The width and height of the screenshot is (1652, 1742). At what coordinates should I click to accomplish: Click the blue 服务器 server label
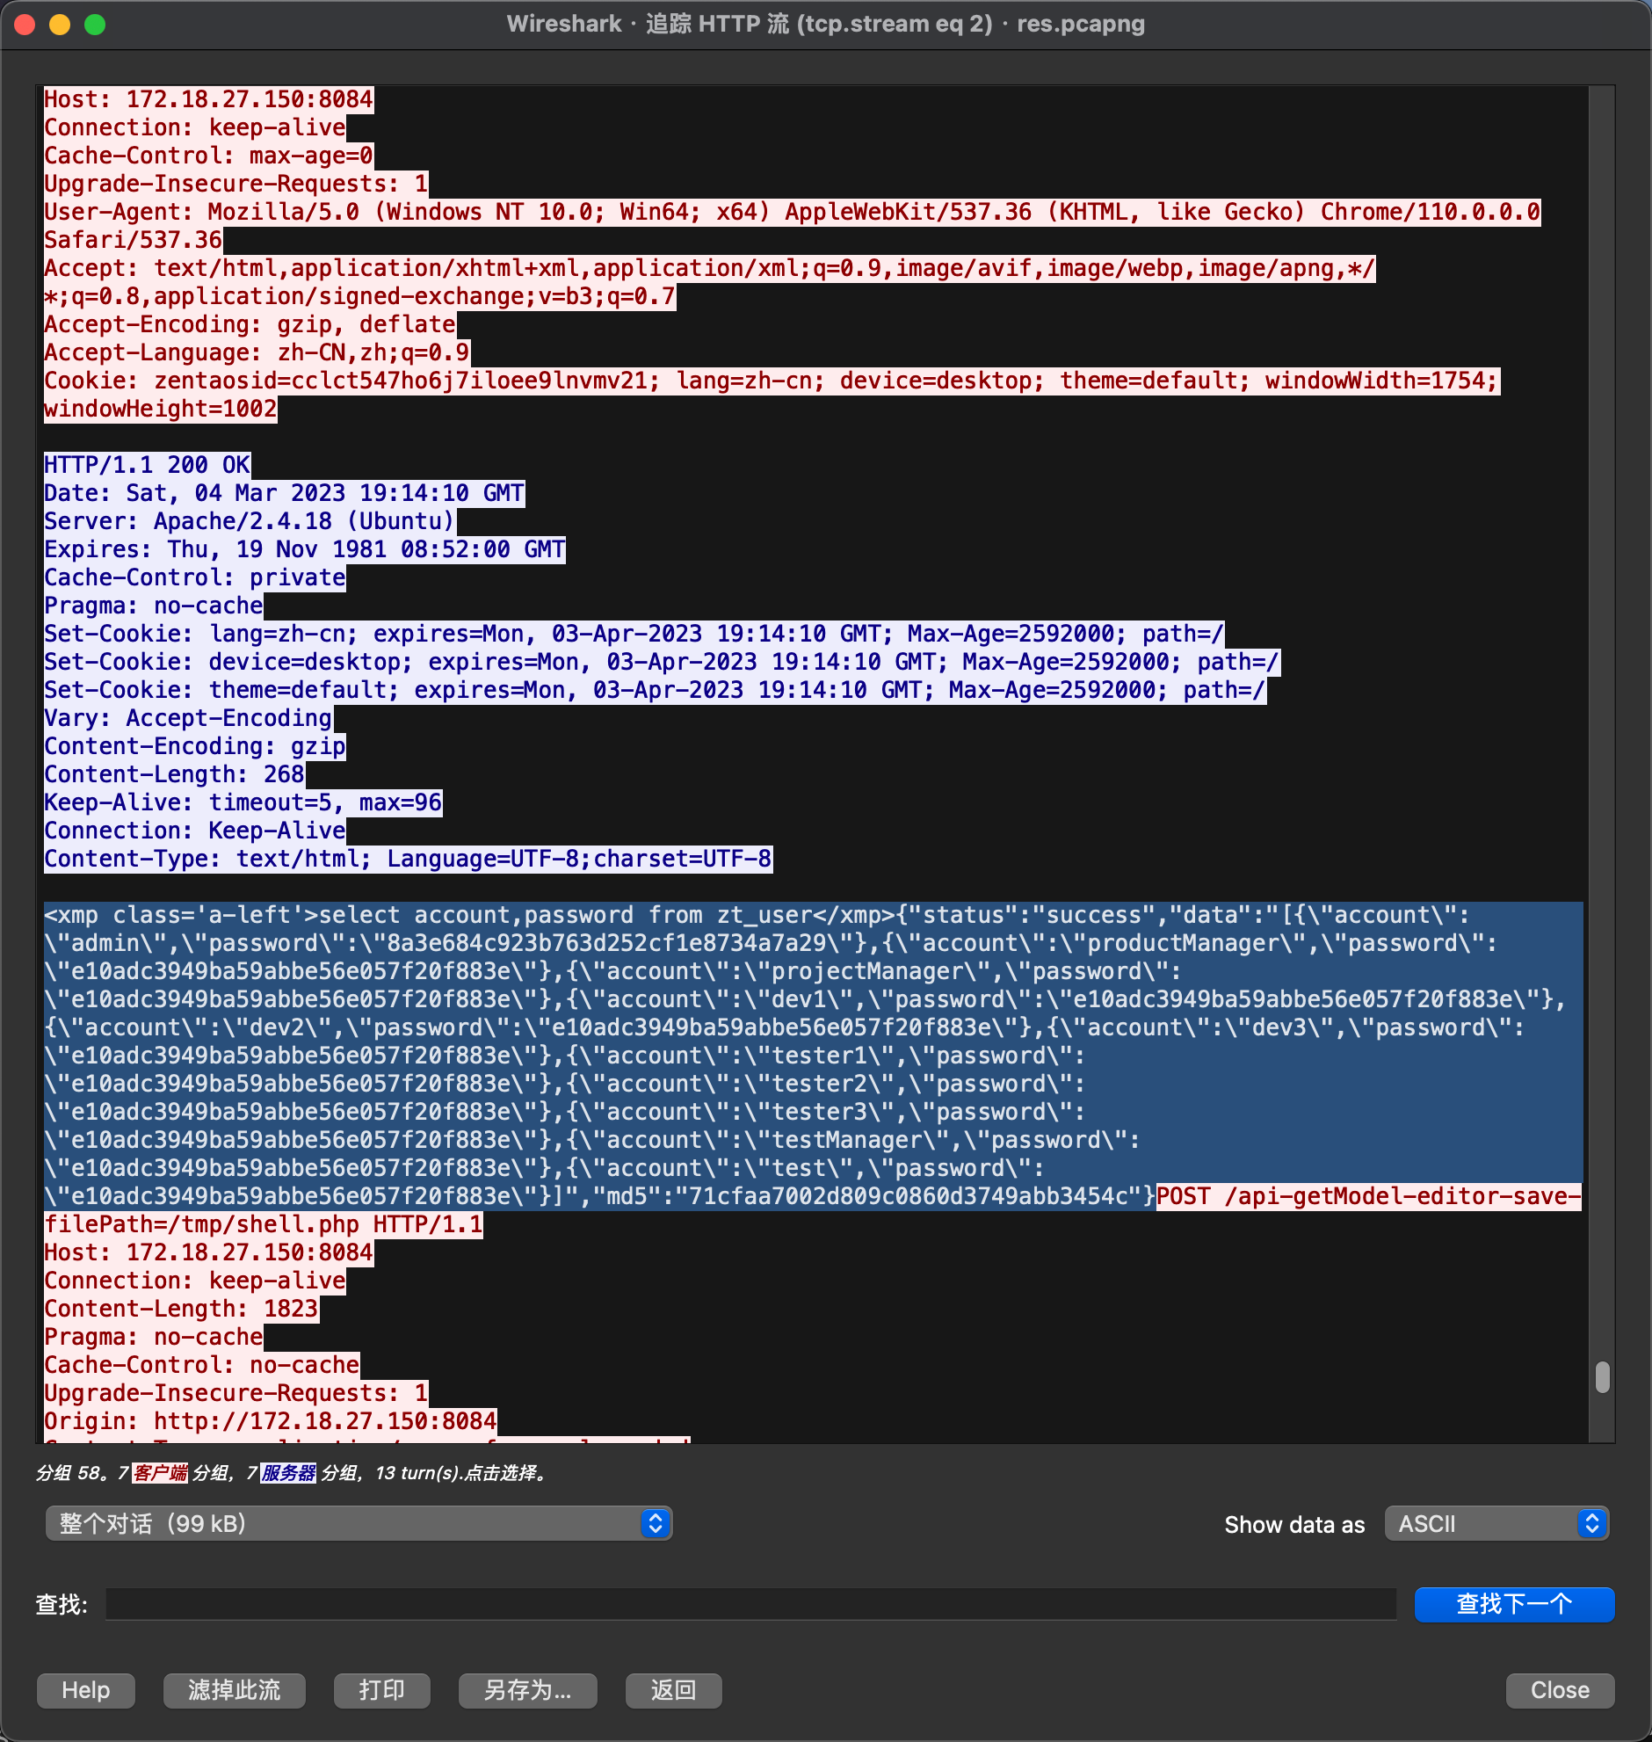click(x=288, y=1472)
